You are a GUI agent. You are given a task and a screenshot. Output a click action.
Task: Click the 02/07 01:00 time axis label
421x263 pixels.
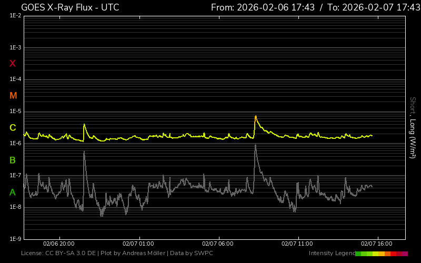(x=138, y=244)
